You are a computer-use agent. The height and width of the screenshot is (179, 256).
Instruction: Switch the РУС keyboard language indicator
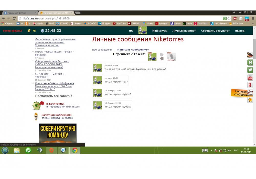236,151
